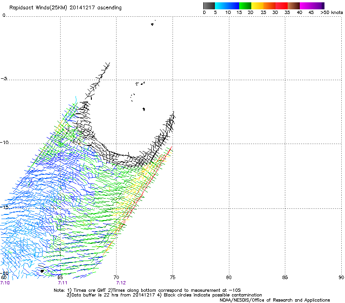Click longitude label '65'
This screenshot has width=345, height=303.
pyautogui.click(x=60, y=277)
